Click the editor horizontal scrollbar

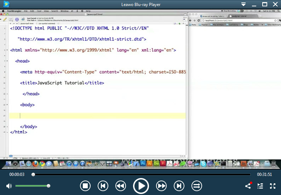(97, 156)
